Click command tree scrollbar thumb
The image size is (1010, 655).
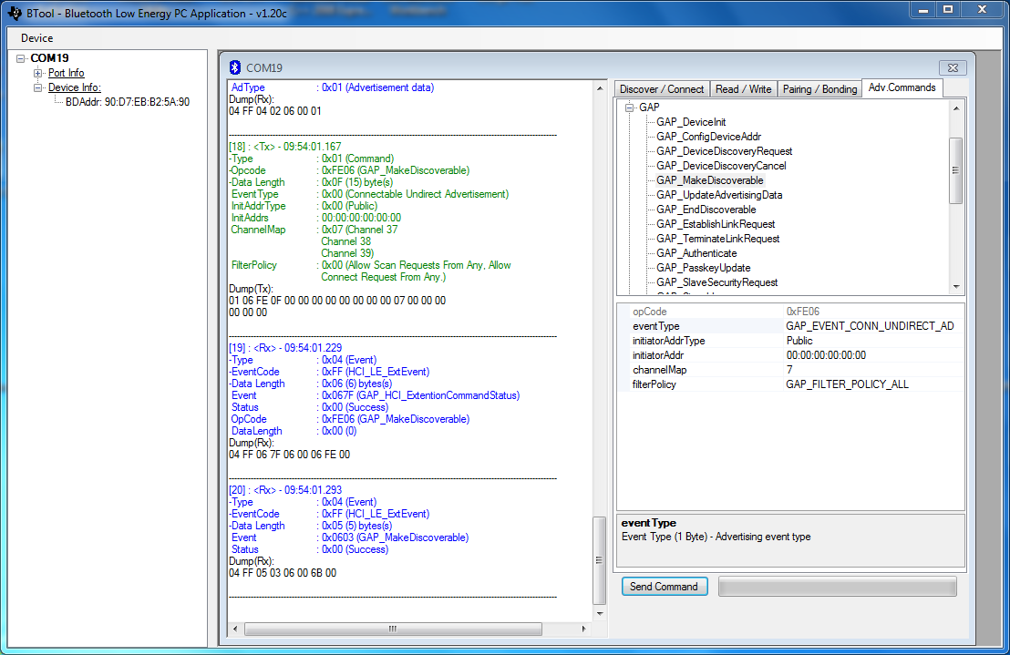tap(956, 170)
